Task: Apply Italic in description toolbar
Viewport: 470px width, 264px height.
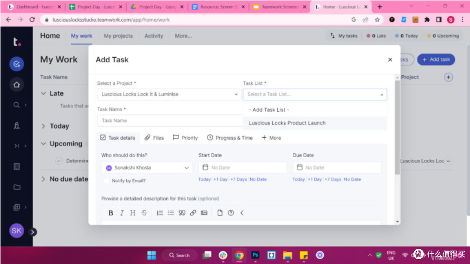Action: pyautogui.click(x=122, y=213)
